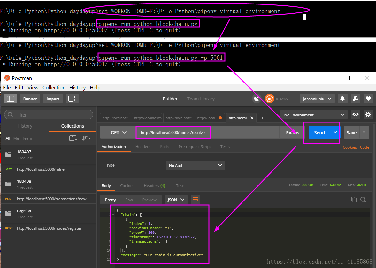
Task: Open GET method dropdown
Action: point(118,132)
